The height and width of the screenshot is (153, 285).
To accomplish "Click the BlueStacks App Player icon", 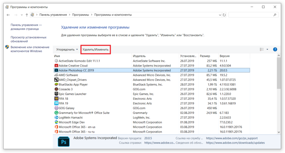I will (x=56, y=84).
